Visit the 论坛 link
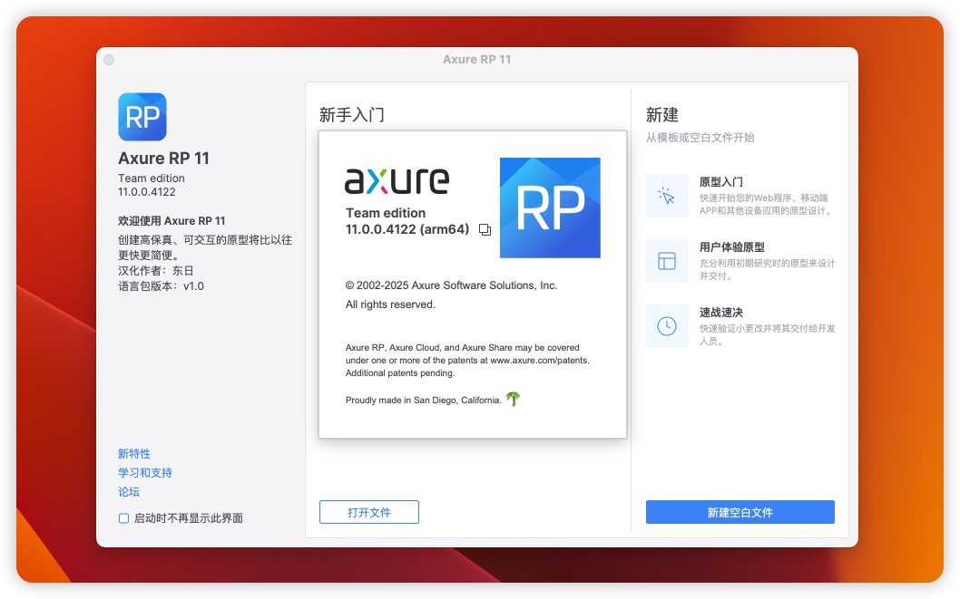The image size is (960, 599). pos(129,491)
